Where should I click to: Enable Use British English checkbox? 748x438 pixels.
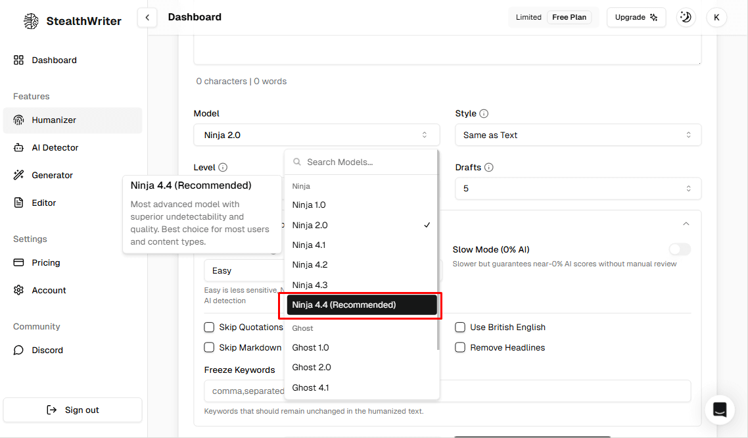(460, 328)
